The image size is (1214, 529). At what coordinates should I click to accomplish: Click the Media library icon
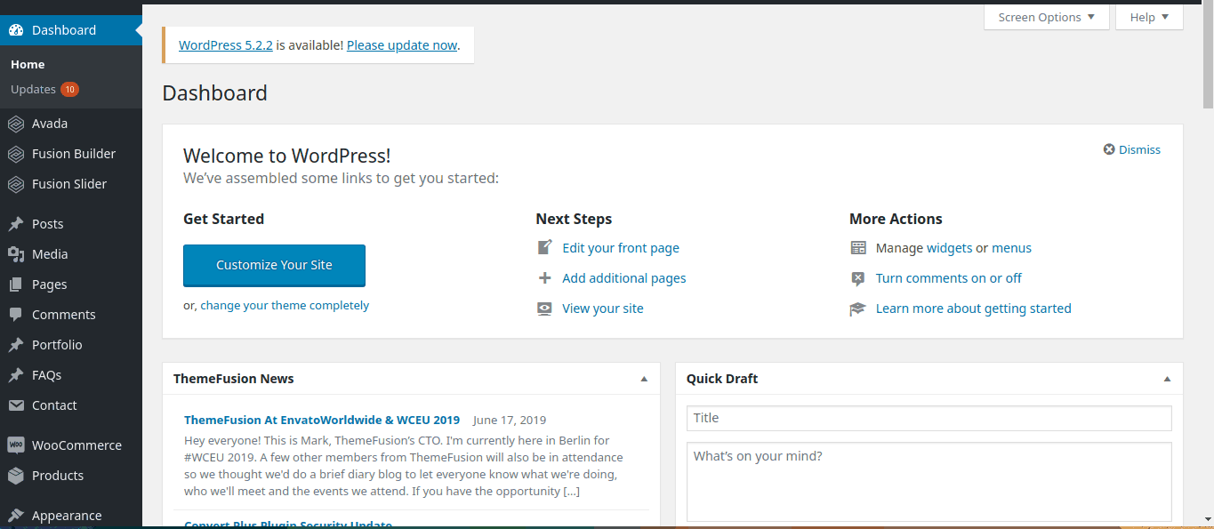tap(16, 254)
